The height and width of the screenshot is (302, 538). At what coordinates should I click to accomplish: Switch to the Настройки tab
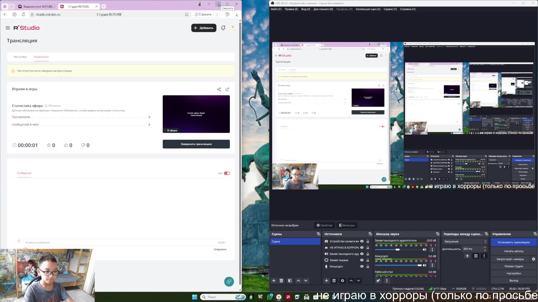20,57
